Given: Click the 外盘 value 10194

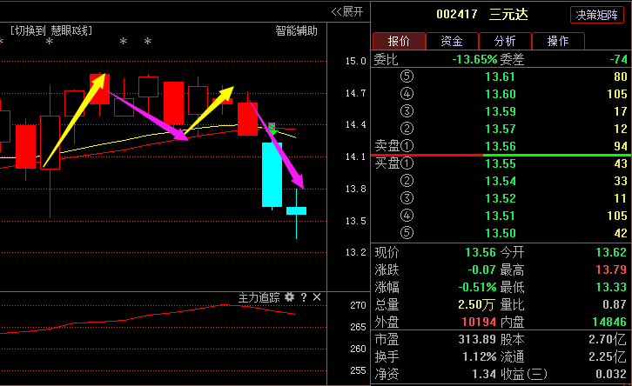Looking at the screenshot, I should point(479,322).
